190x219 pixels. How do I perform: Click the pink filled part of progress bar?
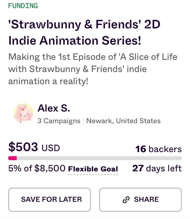(12, 158)
